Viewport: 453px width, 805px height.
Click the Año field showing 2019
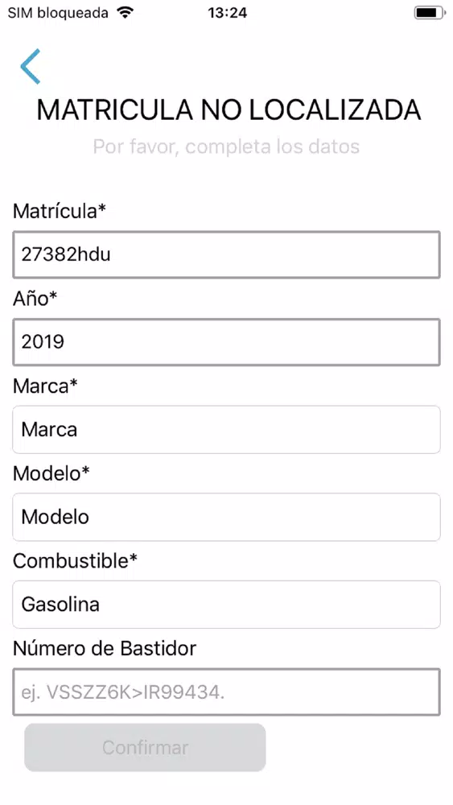[x=226, y=342]
